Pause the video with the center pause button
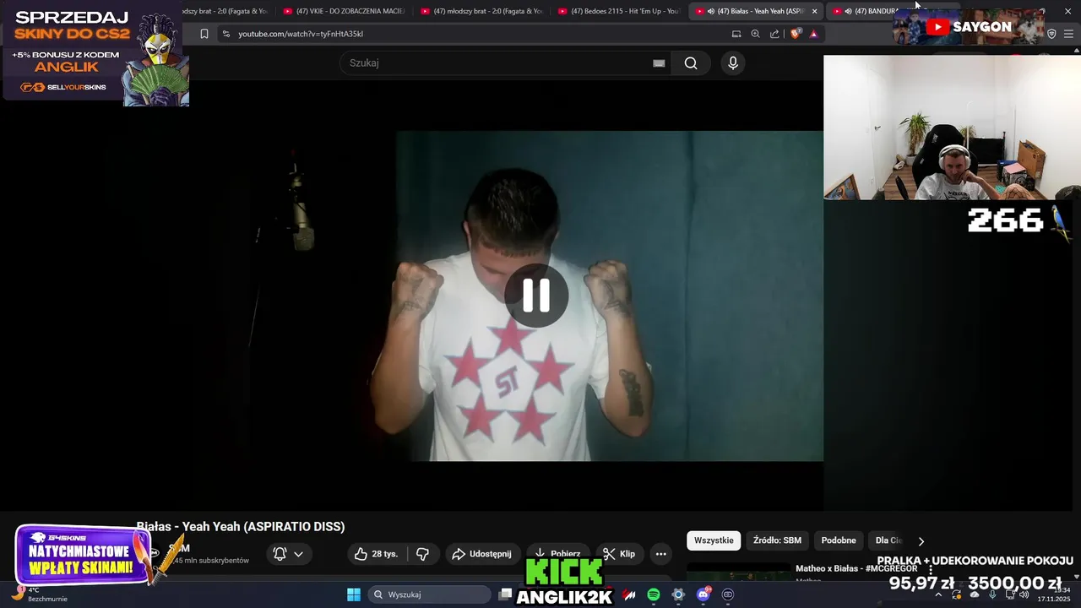 [x=536, y=296]
